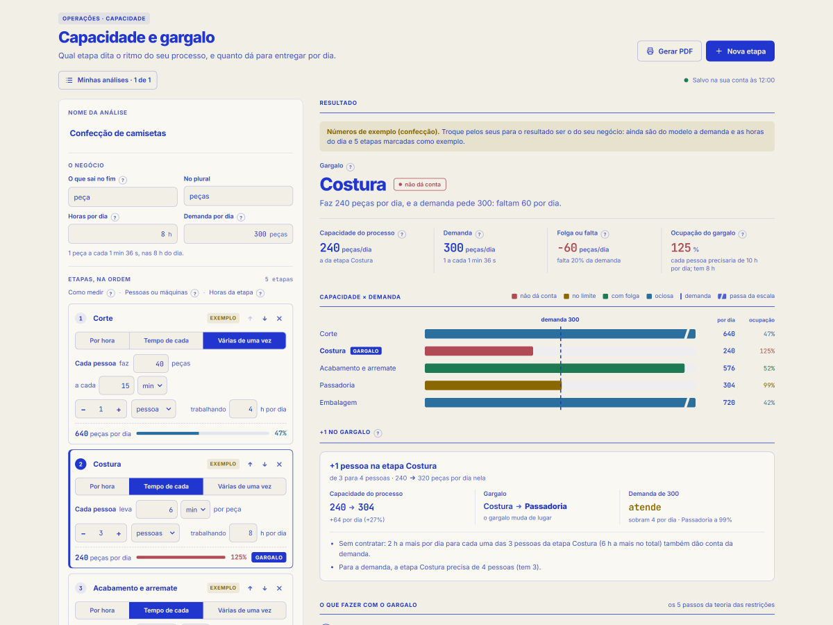Select Tempo de cada for the Corte step
Screen dimensions: 833x625
(167, 340)
